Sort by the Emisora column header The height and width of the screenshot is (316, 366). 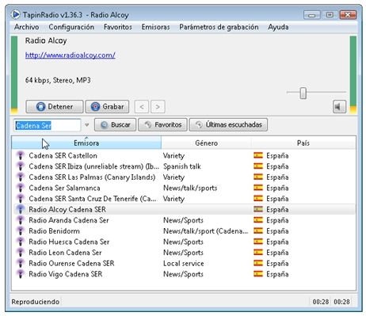coord(86,143)
